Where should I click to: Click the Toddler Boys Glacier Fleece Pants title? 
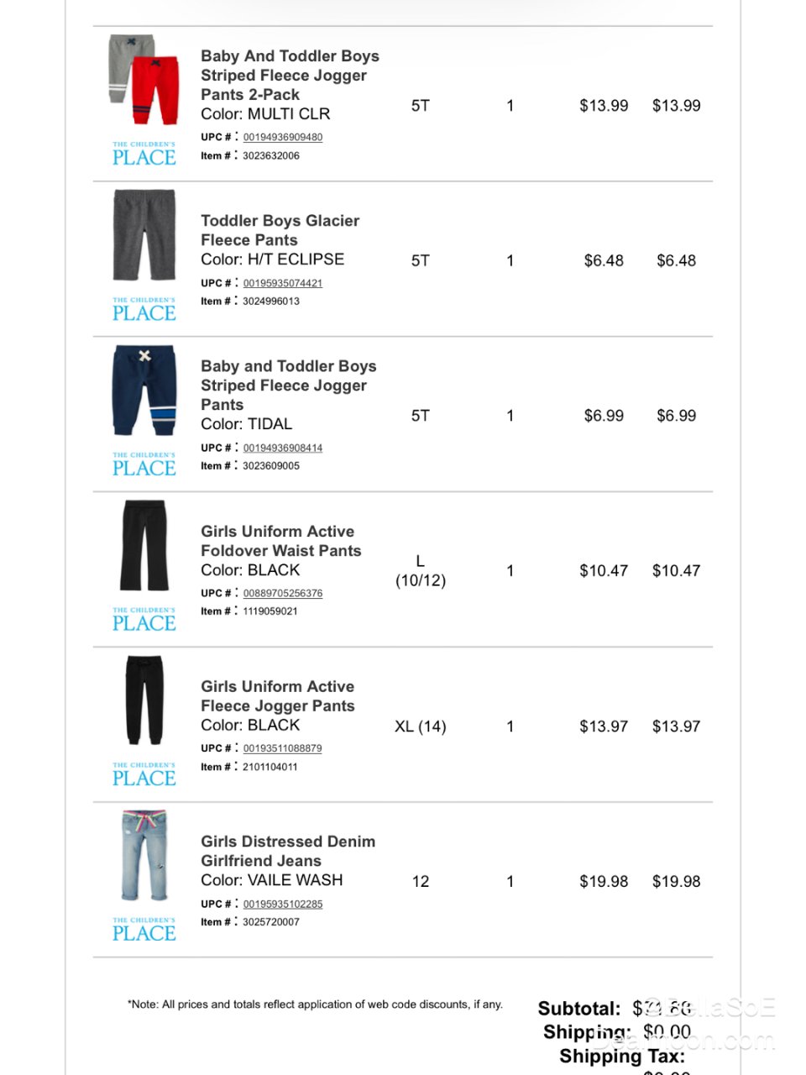point(280,230)
